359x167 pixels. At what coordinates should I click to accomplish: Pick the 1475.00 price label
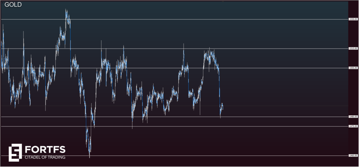(x=353, y=126)
